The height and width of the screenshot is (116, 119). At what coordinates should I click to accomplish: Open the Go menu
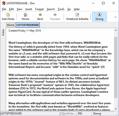tap(69, 9)
